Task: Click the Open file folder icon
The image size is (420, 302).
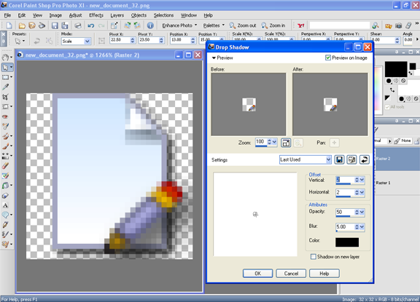Action: point(22,25)
